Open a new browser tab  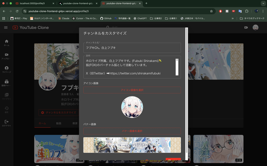[x=146, y=3]
